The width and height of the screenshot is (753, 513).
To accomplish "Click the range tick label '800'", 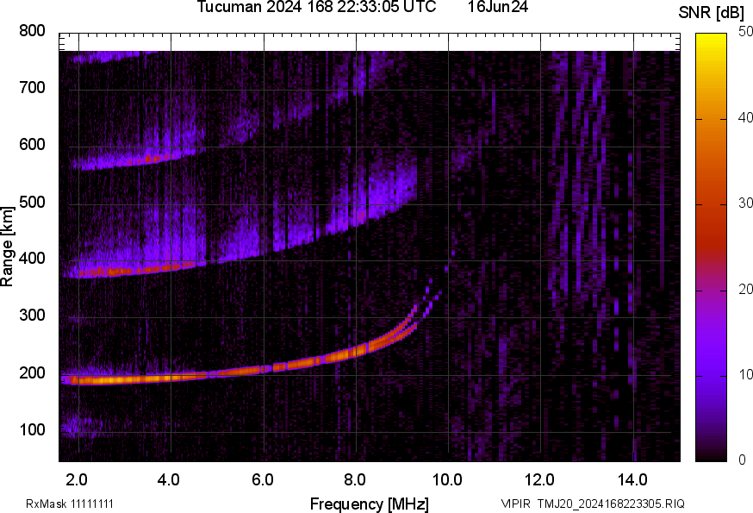I will click(x=32, y=31).
